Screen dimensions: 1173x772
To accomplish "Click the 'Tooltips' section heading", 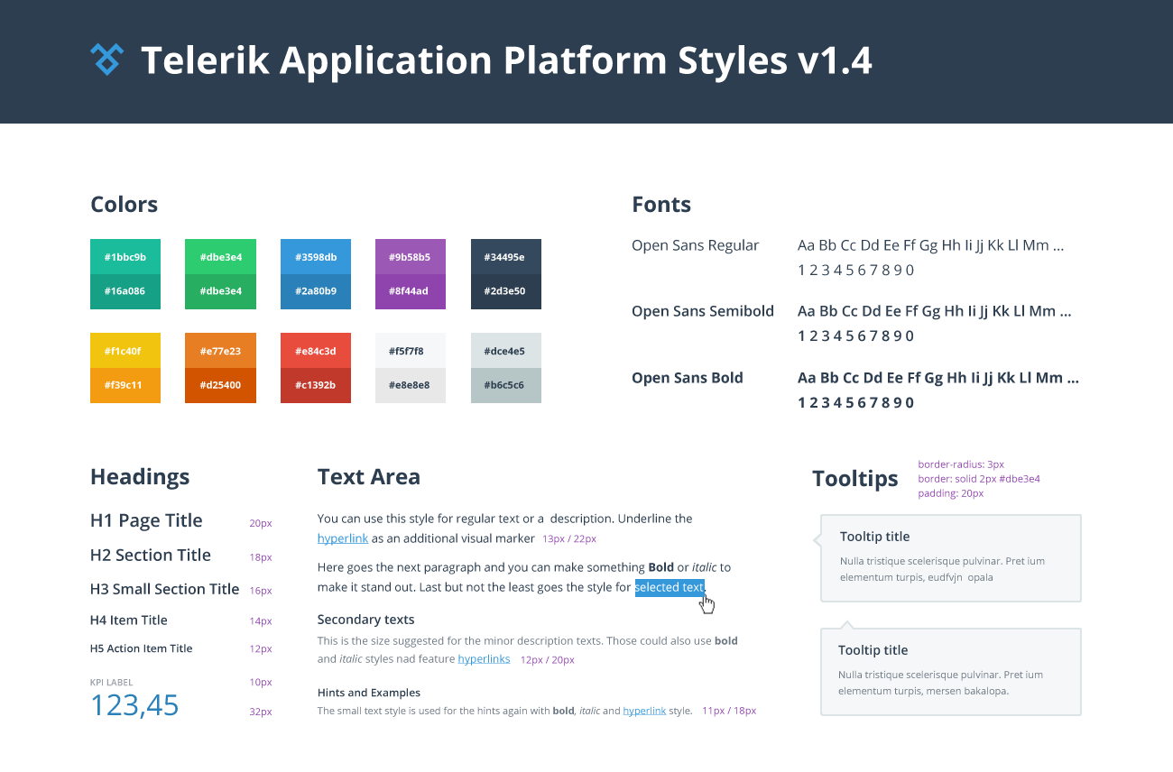I will point(855,479).
